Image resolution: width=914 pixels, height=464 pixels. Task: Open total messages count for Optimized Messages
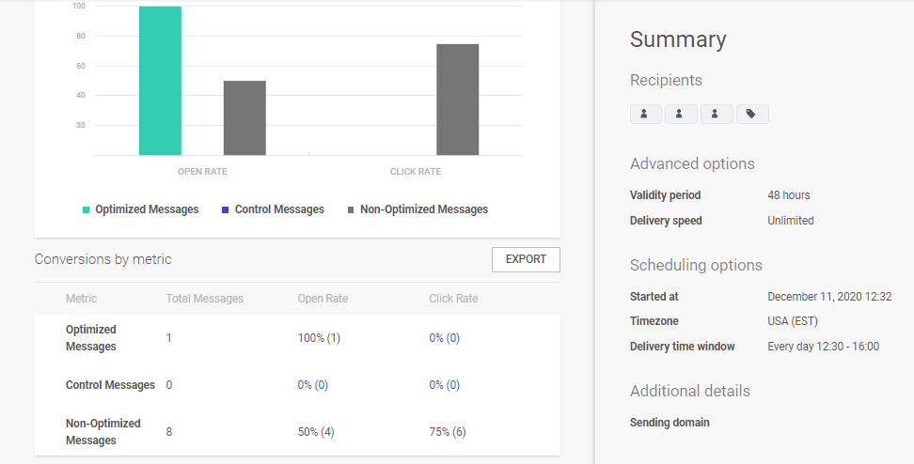169,338
